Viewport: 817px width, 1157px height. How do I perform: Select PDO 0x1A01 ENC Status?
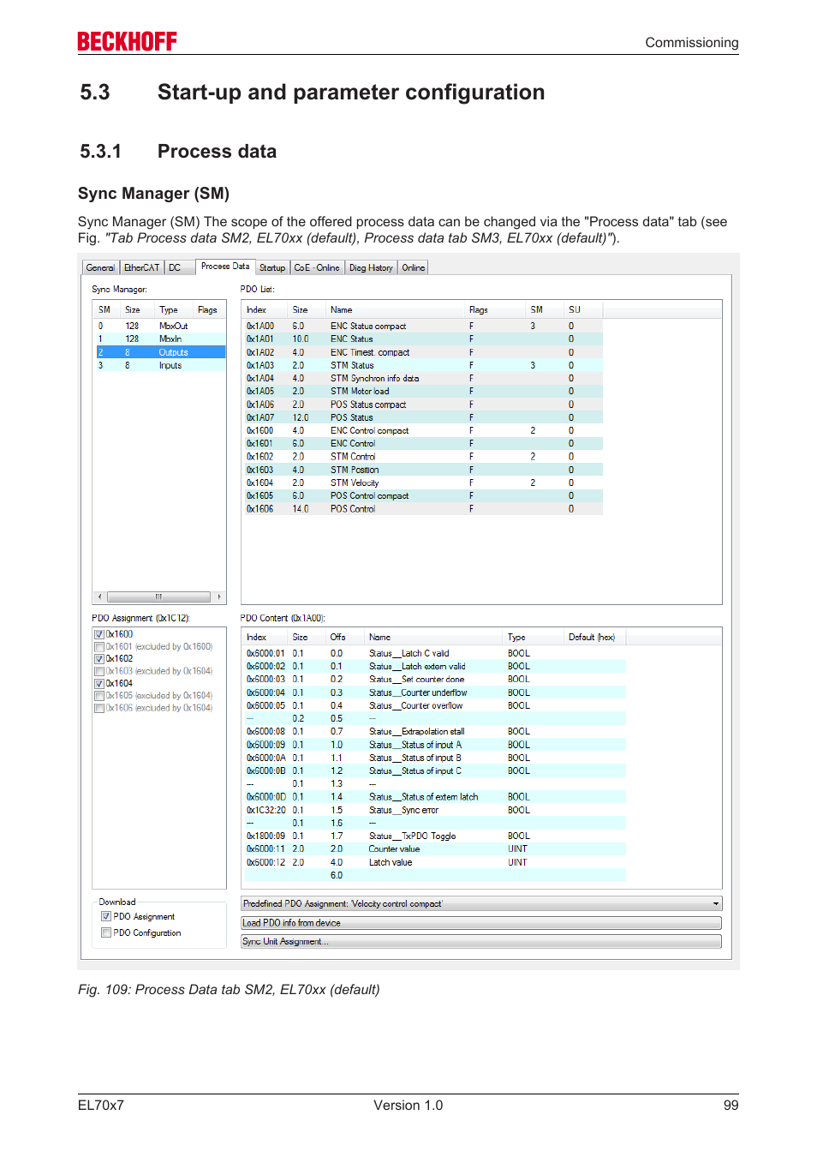(x=423, y=339)
